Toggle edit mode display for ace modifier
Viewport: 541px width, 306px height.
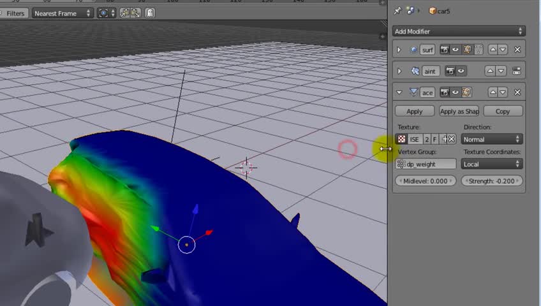(467, 92)
